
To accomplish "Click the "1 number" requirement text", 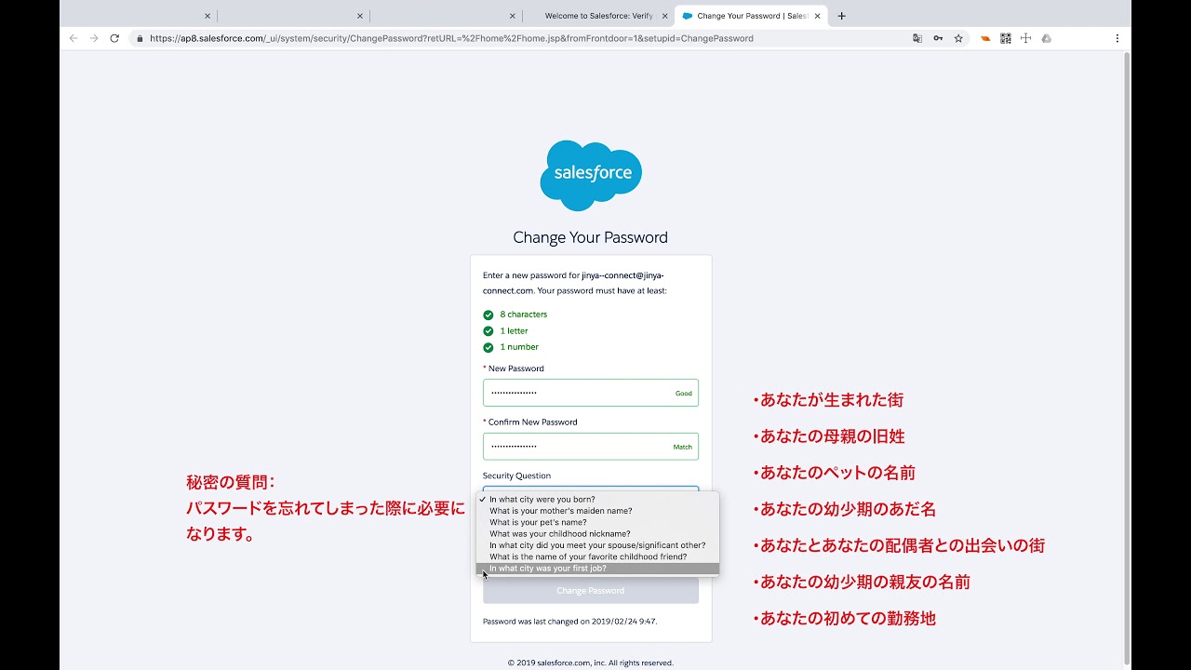I will (519, 347).
